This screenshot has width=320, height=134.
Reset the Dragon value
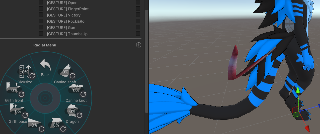(x=79, y=115)
